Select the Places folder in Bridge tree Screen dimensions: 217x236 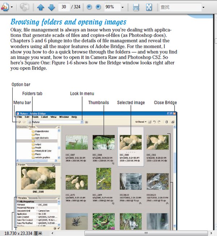[x=36, y=154]
